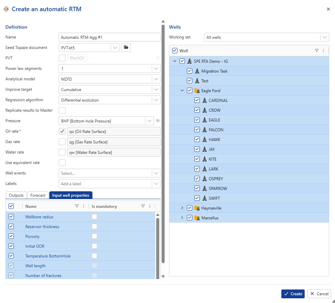Switch to the Outputs tab
The height and width of the screenshot is (303, 335).
pyautogui.click(x=16, y=195)
